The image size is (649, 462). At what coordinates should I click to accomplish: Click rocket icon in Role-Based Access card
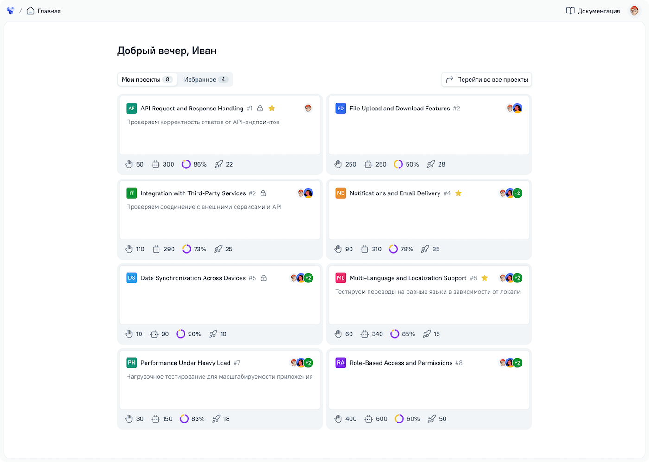(x=432, y=419)
